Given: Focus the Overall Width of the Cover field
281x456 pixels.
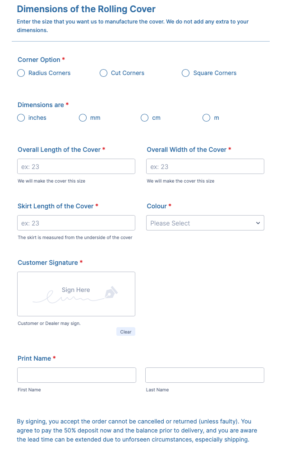Looking at the screenshot, I should coord(205,166).
